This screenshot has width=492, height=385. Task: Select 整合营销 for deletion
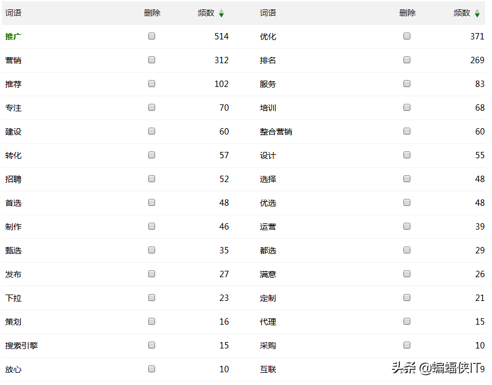point(407,131)
